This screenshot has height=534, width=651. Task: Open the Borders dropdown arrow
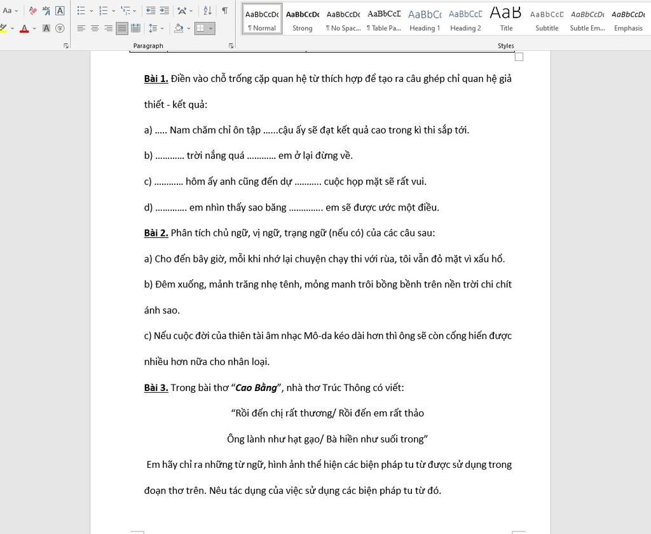[x=211, y=29]
